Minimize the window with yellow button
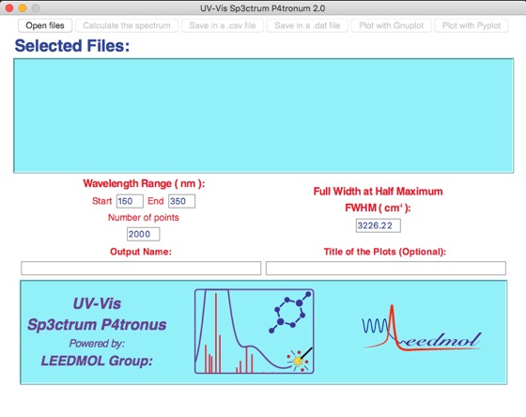526x417 pixels. tap(23, 8)
